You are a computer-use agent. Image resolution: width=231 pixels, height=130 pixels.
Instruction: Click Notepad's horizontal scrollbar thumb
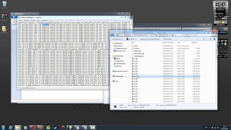(x=27, y=88)
